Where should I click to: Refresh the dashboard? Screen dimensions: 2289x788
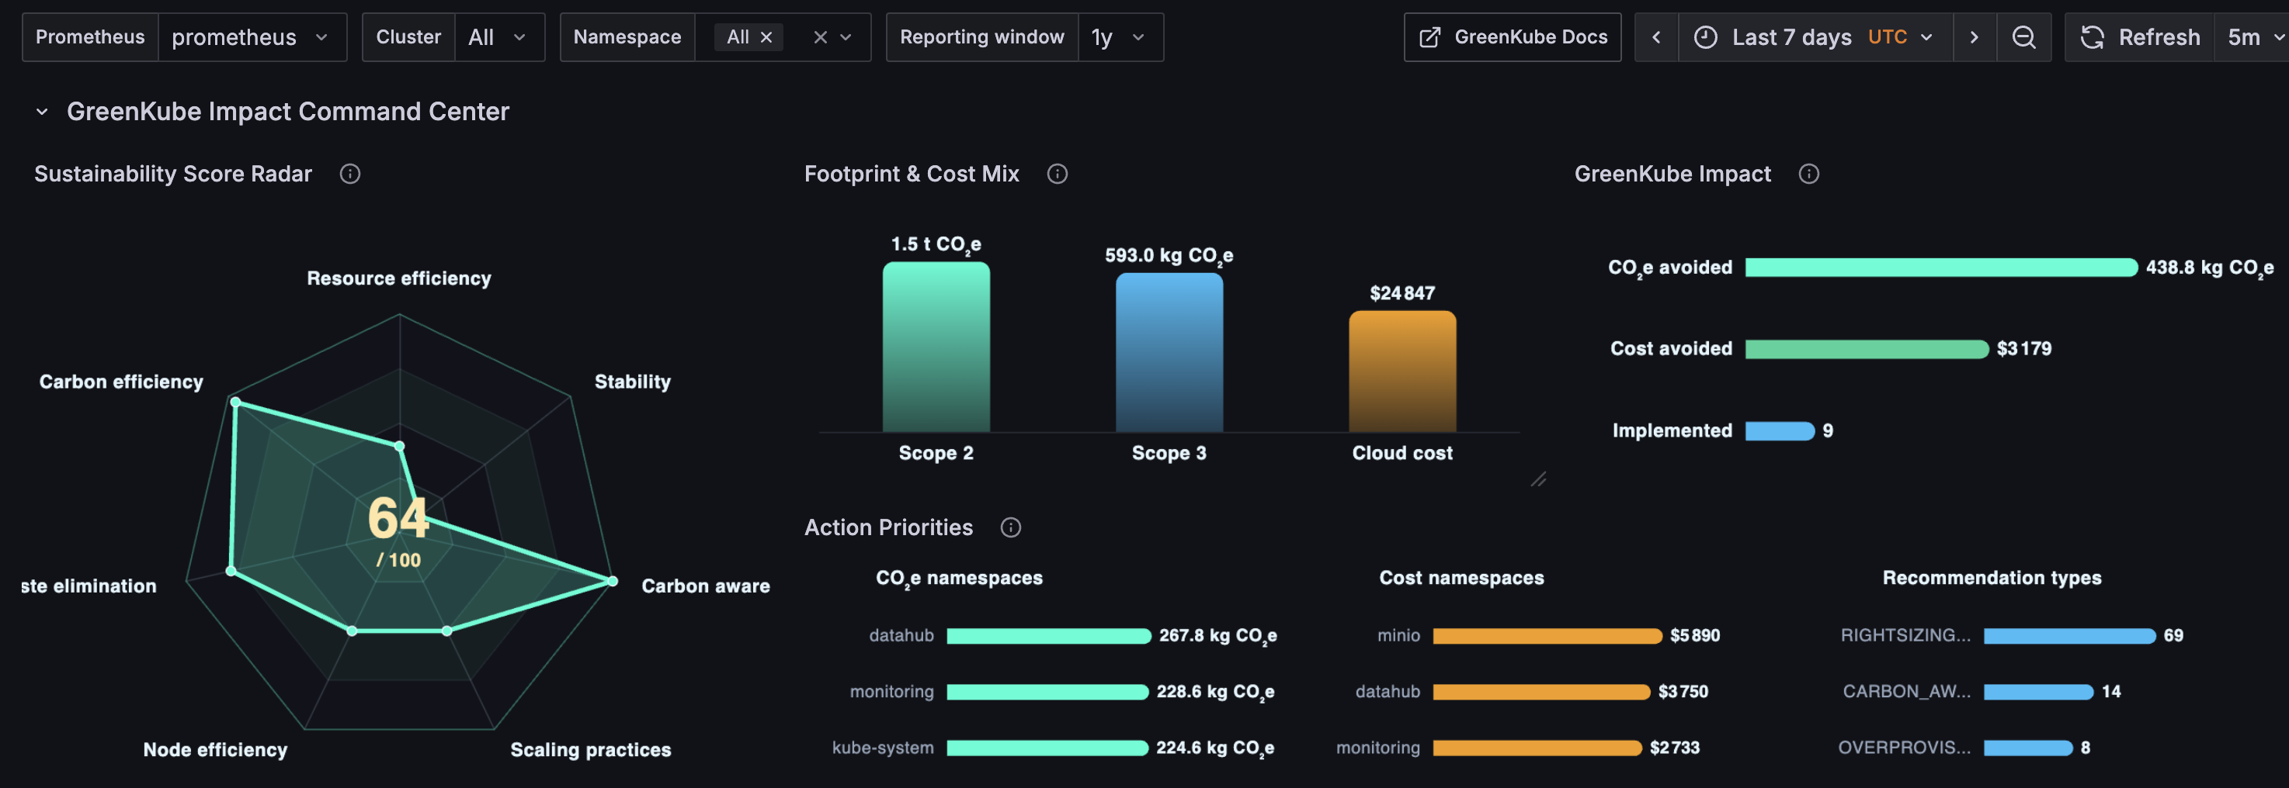[x=2141, y=37]
